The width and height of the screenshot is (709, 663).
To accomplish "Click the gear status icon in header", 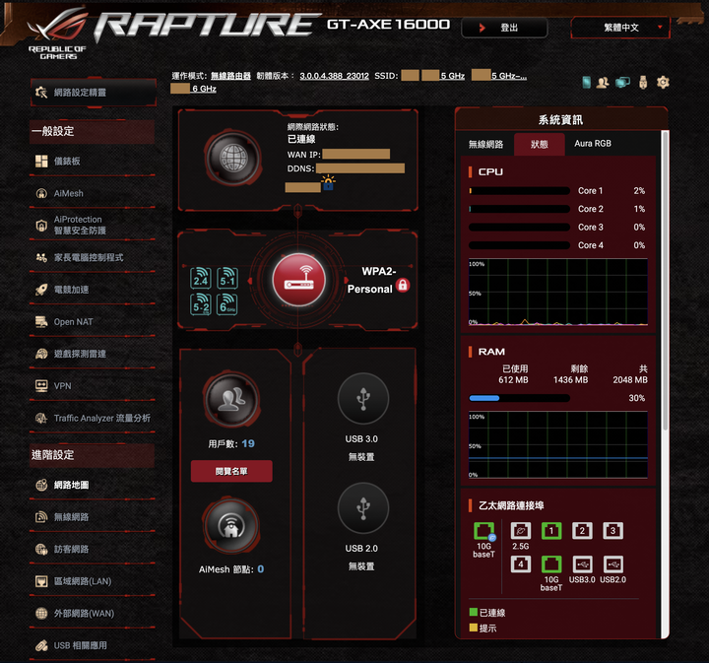I will point(663,83).
